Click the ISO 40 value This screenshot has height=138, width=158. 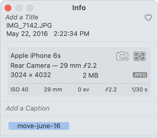click(x=19, y=89)
